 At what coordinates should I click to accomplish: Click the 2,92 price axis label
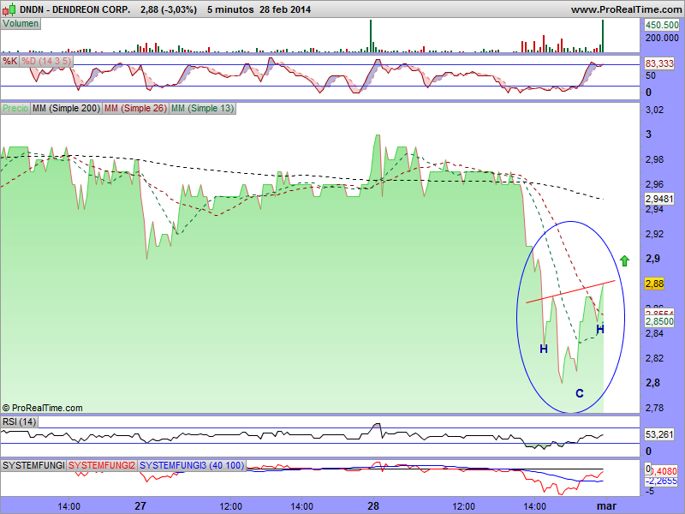(x=654, y=234)
